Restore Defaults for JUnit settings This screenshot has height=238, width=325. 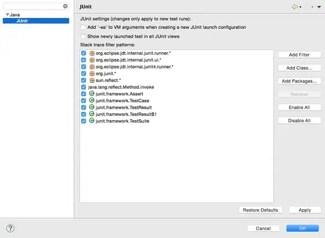point(261,210)
